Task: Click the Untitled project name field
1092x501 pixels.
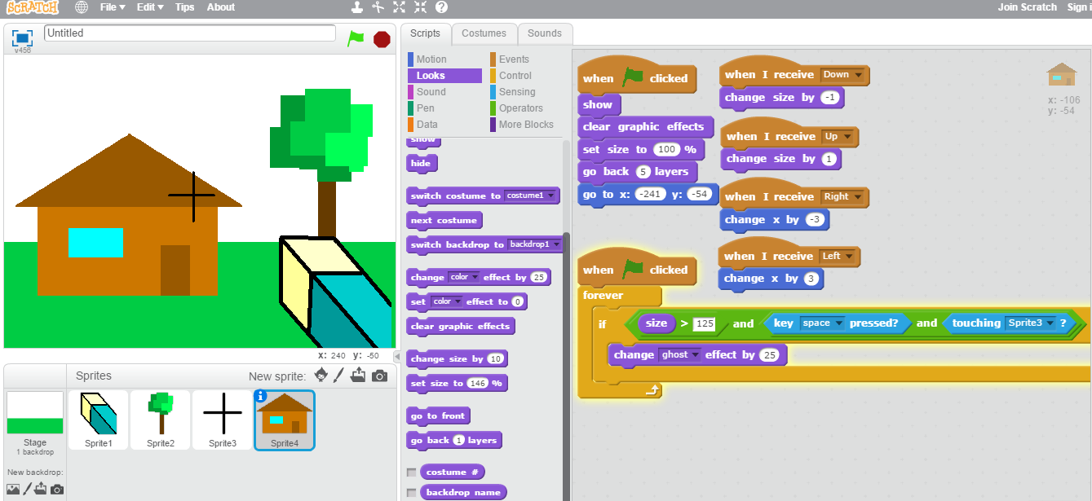Action: pyautogui.click(x=189, y=33)
